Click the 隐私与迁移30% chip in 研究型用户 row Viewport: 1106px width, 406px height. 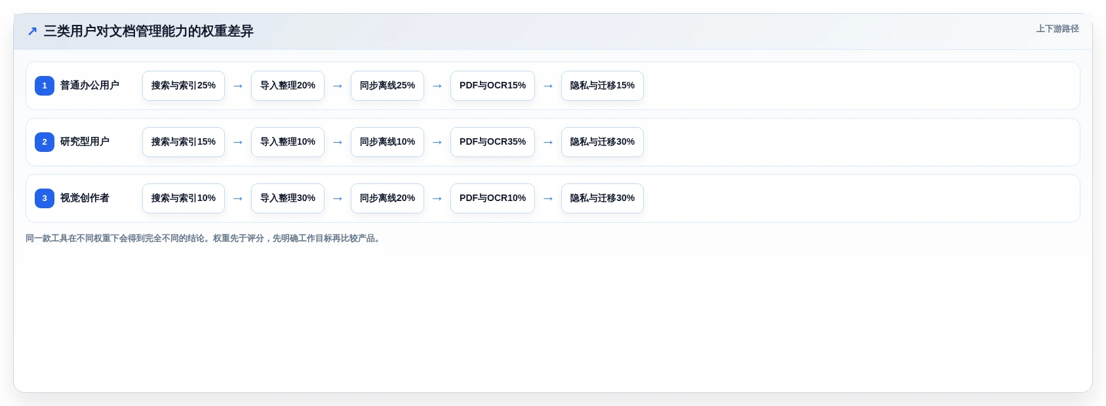pyautogui.click(x=602, y=142)
